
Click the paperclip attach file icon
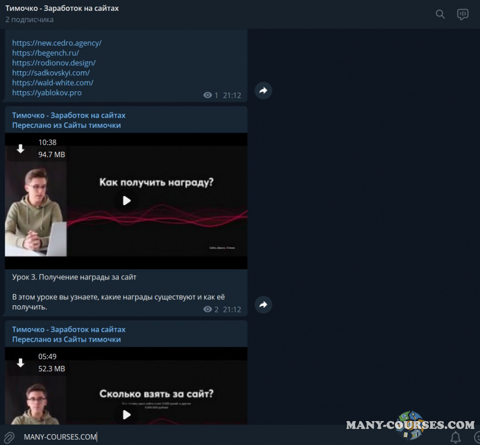pos(9,437)
